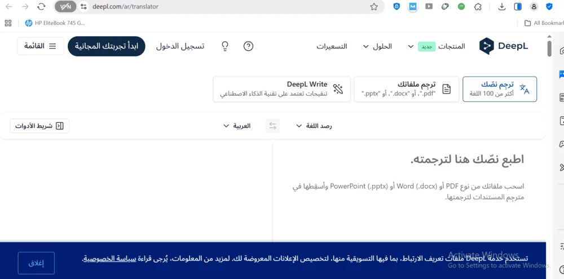This screenshot has height=279, width=564.
Task: Click the address bar URL deepl.com/ar/translator
Action: pyautogui.click(x=125, y=6)
